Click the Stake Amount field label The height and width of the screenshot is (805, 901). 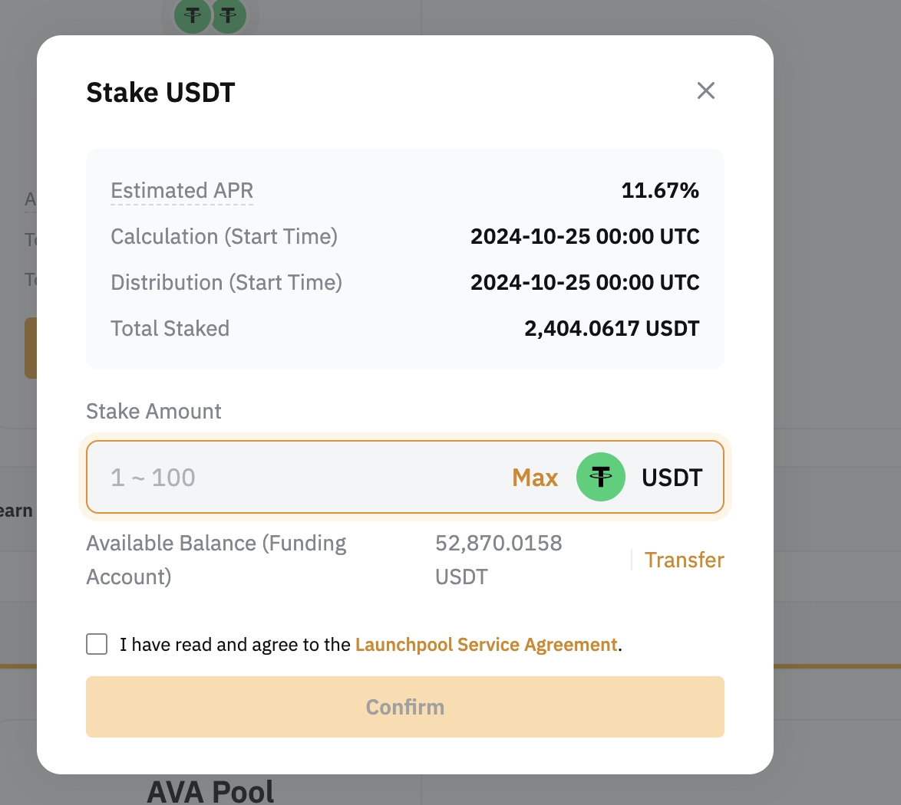[x=153, y=411]
